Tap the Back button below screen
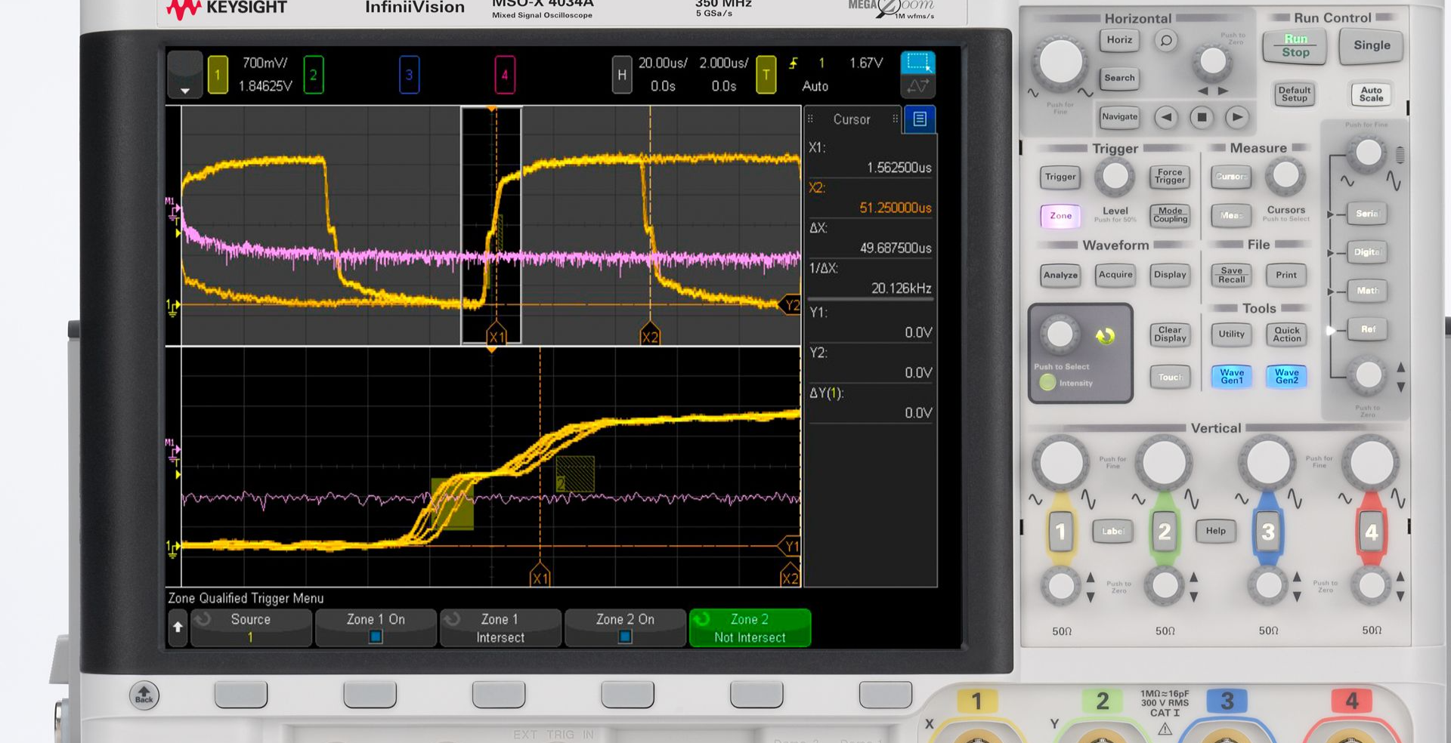Screen dimensions: 1451x743 [x=144, y=695]
